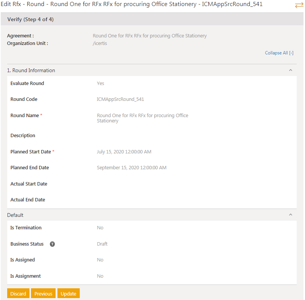This screenshot has width=305, height=300.
Task: Click the '1. Round Information' section title
Action: [x=31, y=70]
